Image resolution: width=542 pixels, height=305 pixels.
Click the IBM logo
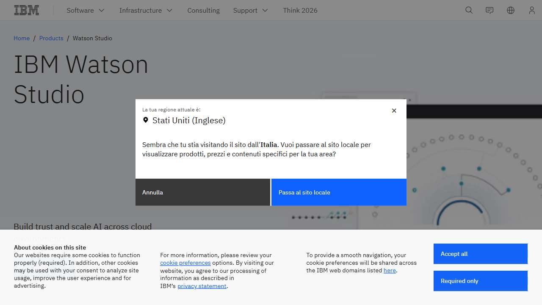click(26, 10)
